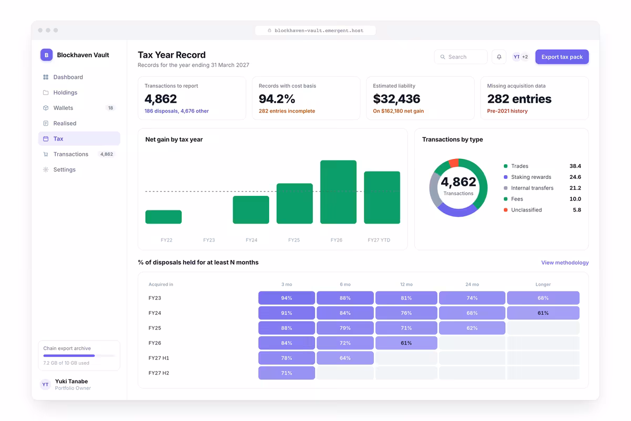Click the Staking rewards value 24.6
This screenshot has height=421, width=631.
[575, 177]
